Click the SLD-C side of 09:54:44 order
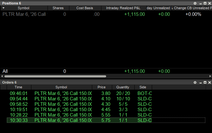 145,99
